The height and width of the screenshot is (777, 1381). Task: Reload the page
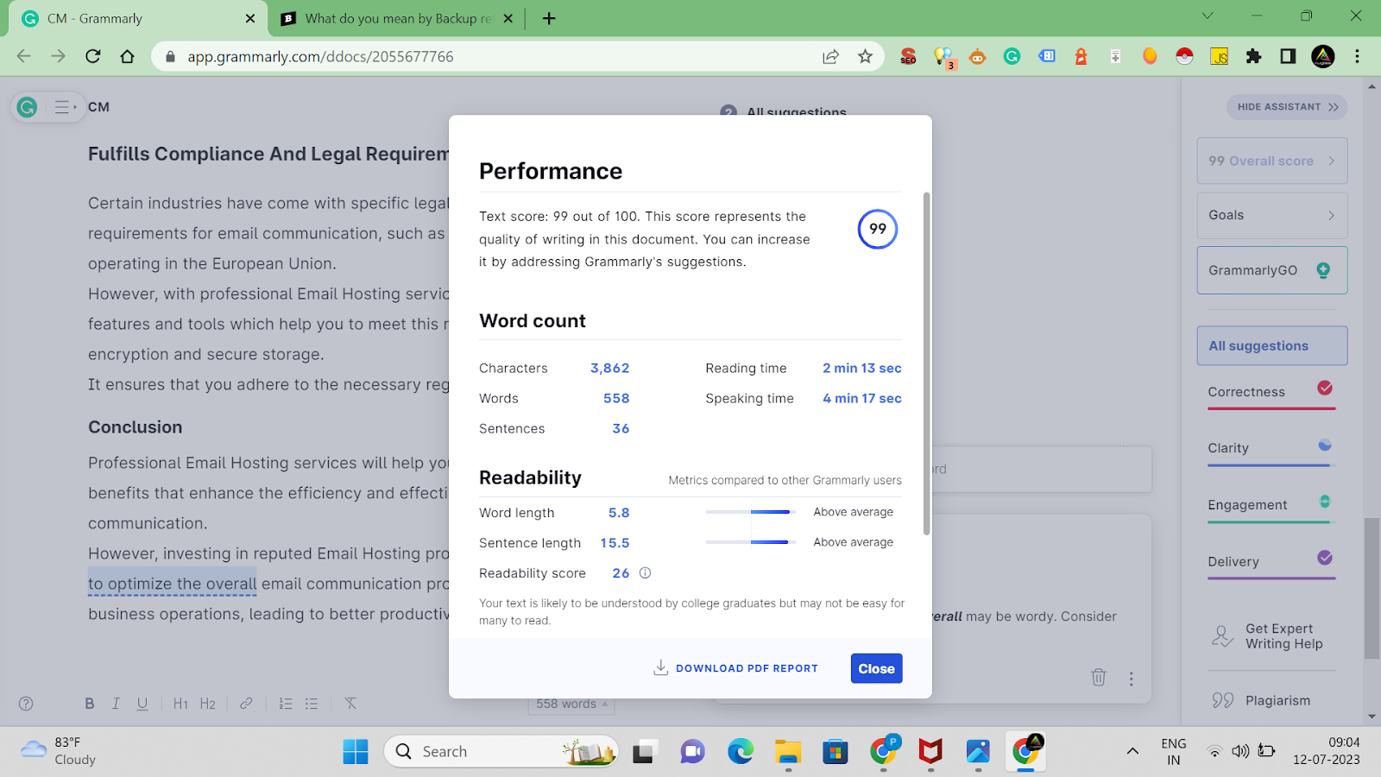point(93,56)
